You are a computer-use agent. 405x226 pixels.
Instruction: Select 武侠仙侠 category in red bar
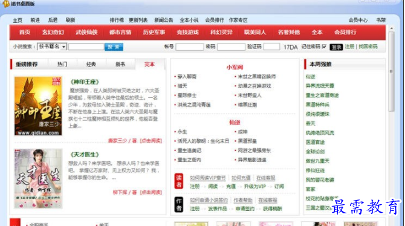pyautogui.click(x=86, y=32)
